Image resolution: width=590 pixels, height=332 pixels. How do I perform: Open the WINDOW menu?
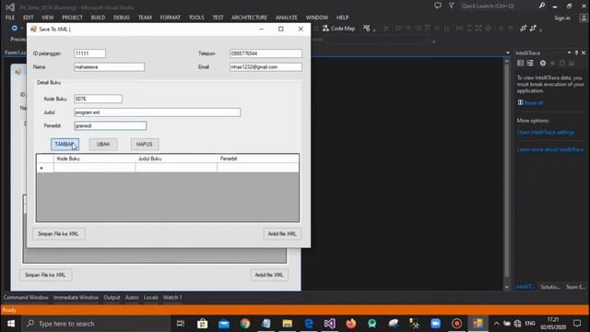click(317, 18)
